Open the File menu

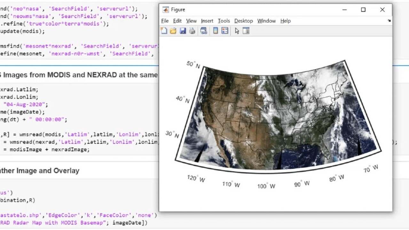(x=165, y=21)
